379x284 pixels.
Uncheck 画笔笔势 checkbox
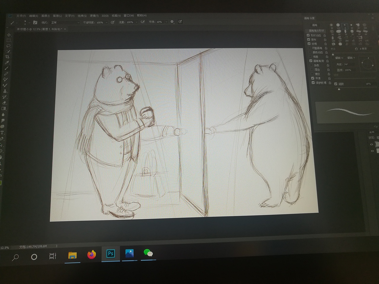coord(311,61)
